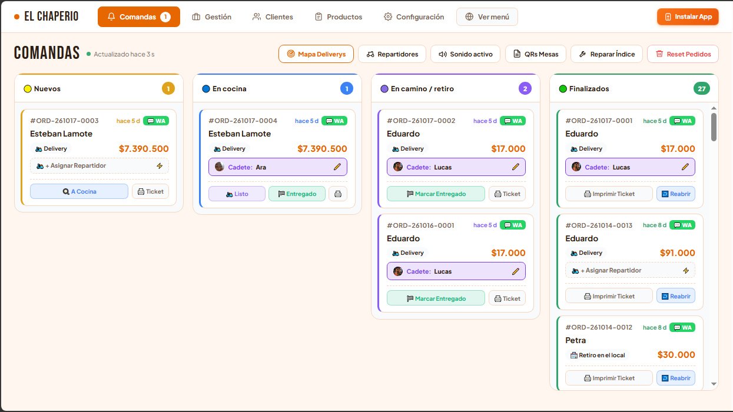Viewport: 733px width, 412px height.
Task: Switch to the Clientes tab
Action: click(x=273, y=16)
